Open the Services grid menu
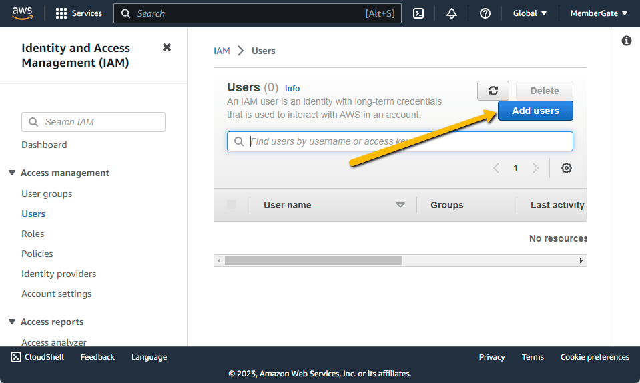Screen dimensions: 640x383 pos(79,13)
